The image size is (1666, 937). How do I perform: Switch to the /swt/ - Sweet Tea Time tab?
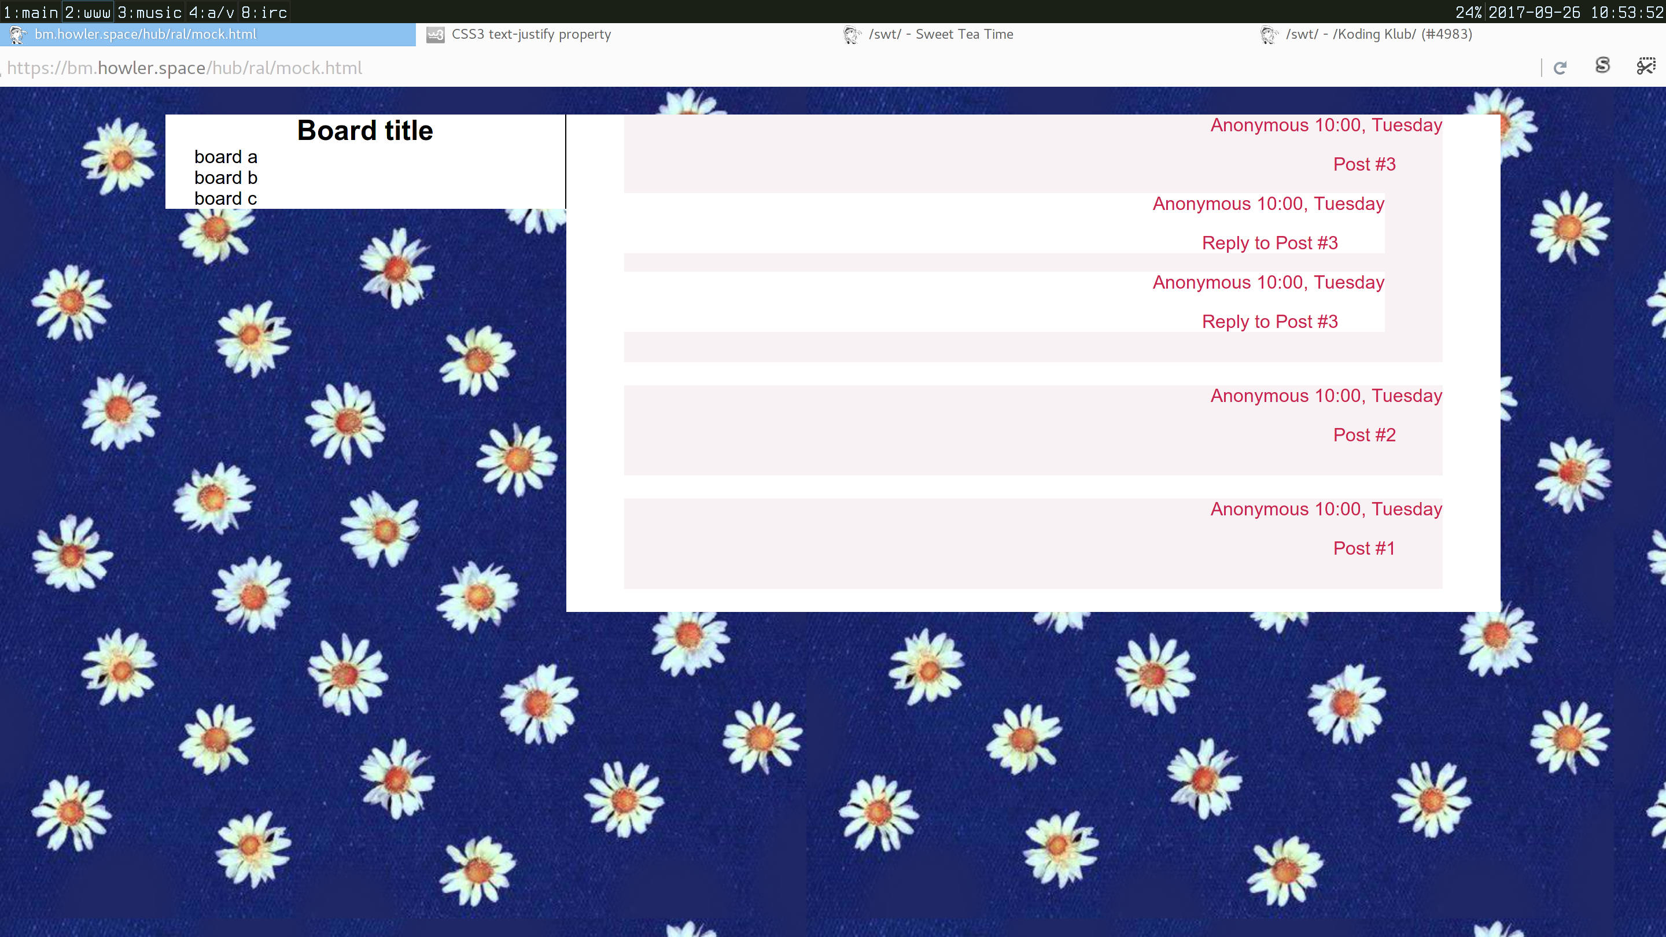(941, 35)
